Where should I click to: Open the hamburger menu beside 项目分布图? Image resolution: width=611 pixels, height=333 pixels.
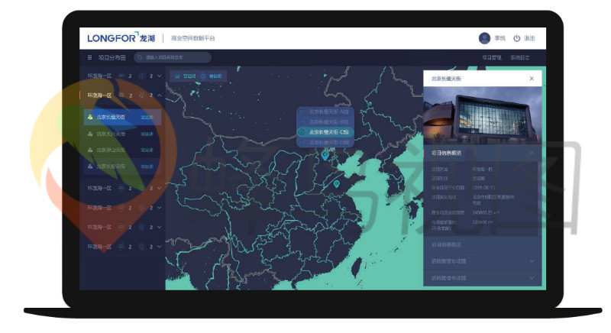coord(89,57)
